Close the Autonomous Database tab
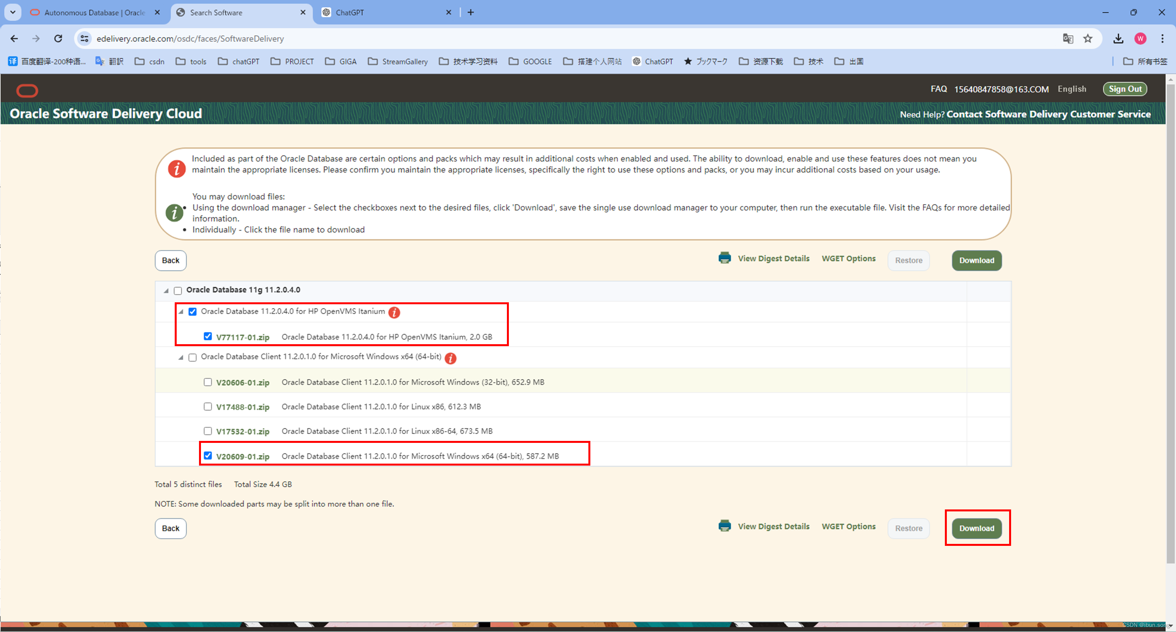This screenshot has width=1176, height=632. click(157, 12)
